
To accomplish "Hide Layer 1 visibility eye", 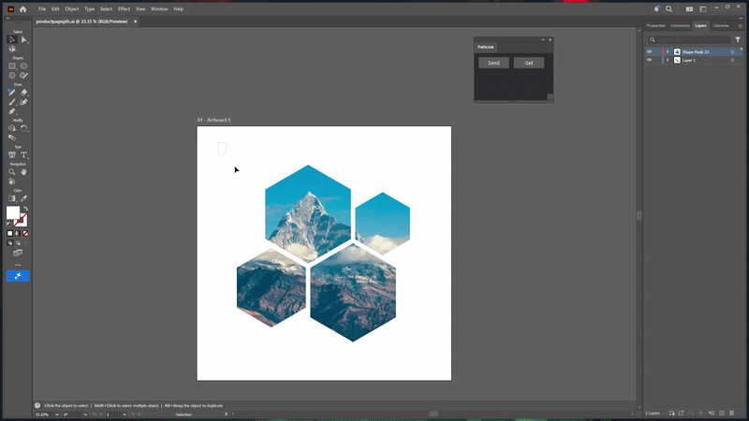I will pyautogui.click(x=649, y=60).
